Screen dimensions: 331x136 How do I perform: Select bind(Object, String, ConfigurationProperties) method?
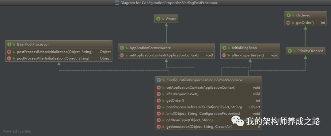[x=203, y=113]
